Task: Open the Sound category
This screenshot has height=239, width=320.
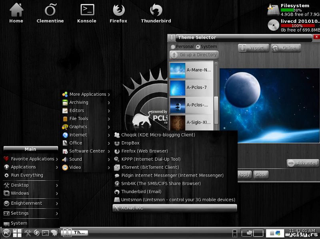Action: pyautogui.click(x=86, y=159)
